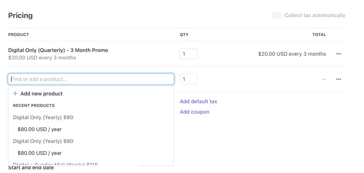
Task: Select second Digital Only (Yearly) $80 entry
Action: 43,141
